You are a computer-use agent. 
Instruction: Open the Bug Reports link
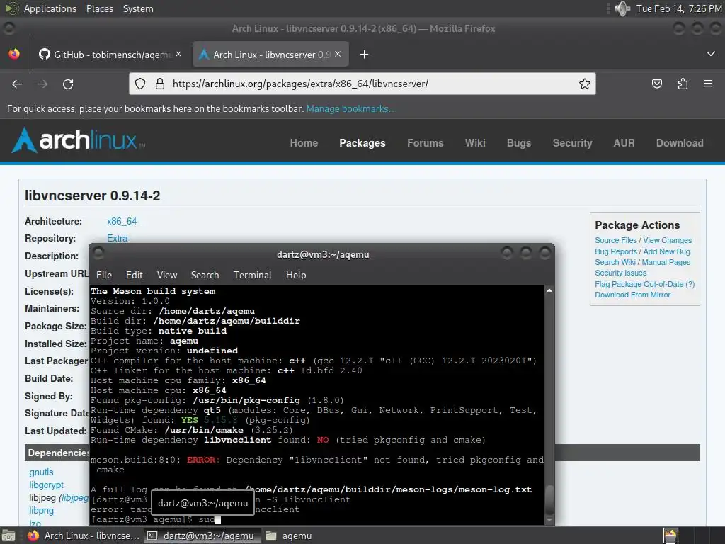point(616,251)
